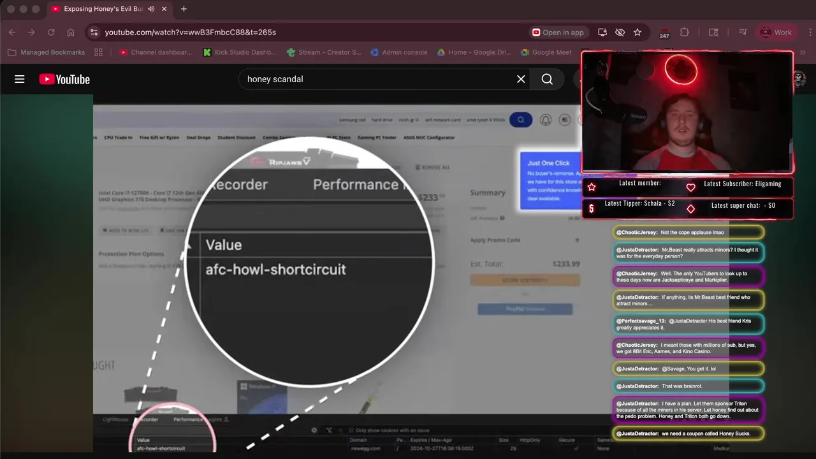Click 'Latest Tipper: Schala - $2' text
816x459 pixels.
[x=639, y=203]
